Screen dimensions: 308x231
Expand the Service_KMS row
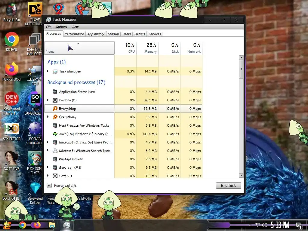[x=48, y=167]
